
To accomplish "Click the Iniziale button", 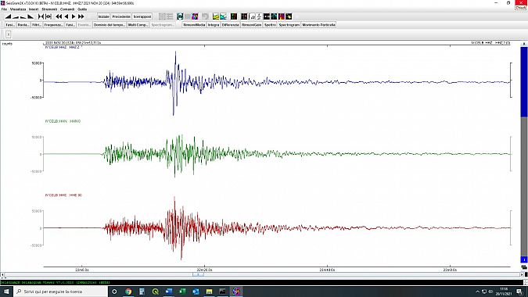I will click(104, 16).
